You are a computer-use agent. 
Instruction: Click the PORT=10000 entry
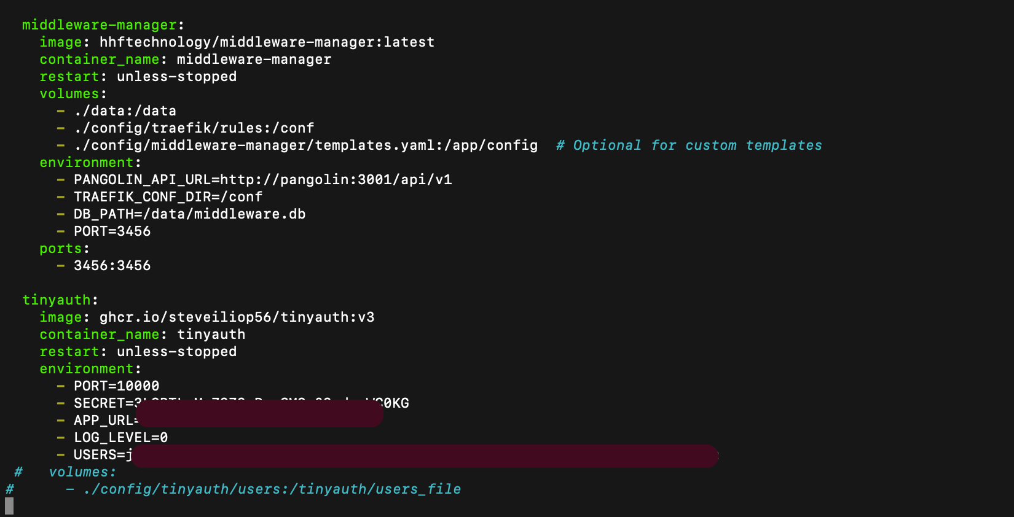[x=116, y=386]
